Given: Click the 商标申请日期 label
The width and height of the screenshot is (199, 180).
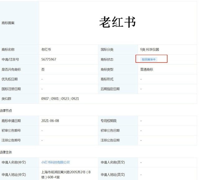Looking at the screenshot, I should (11, 121).
